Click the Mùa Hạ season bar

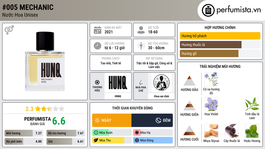[153, 133]
